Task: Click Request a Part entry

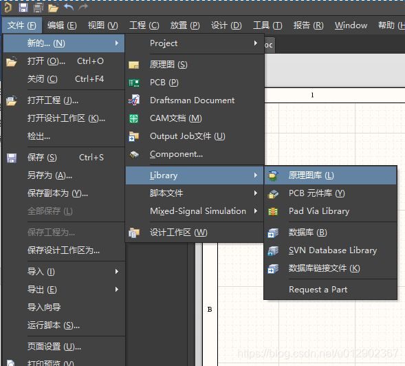Action: coord(330,290)
